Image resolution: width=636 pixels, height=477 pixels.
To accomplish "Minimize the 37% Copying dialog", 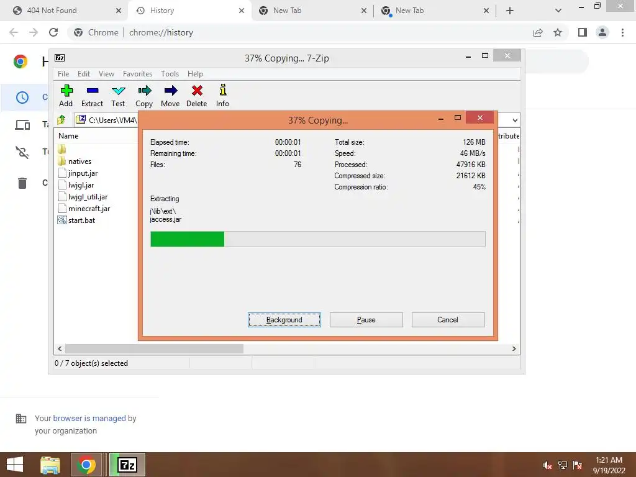I will pos(441,119).
